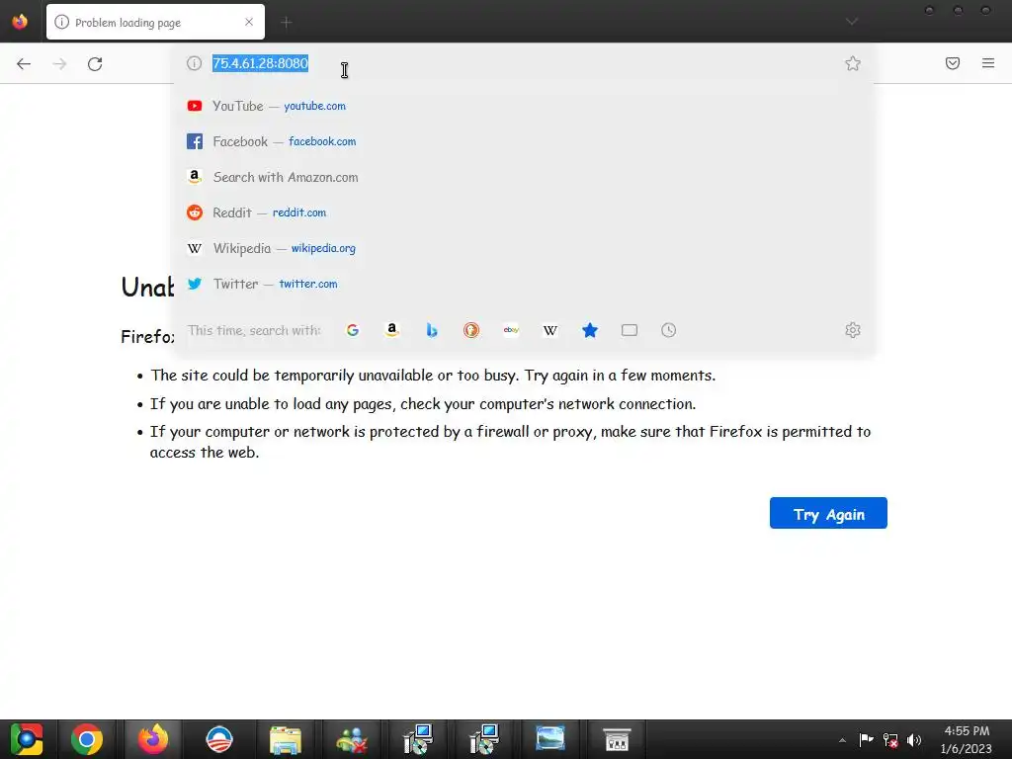Bookmark this page with the star icon
Screen dimensions: 1012x759
coord(853,63)
